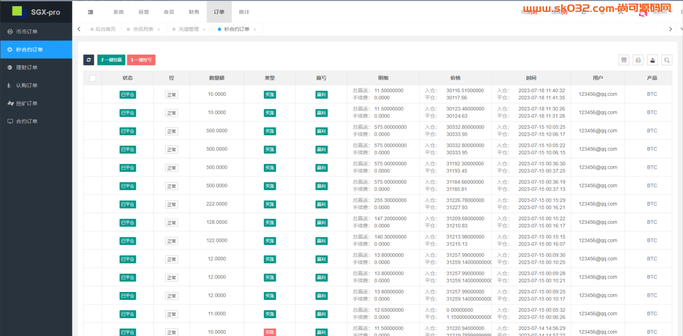Click entry price 30116.51000000

[x=465, y=91]
